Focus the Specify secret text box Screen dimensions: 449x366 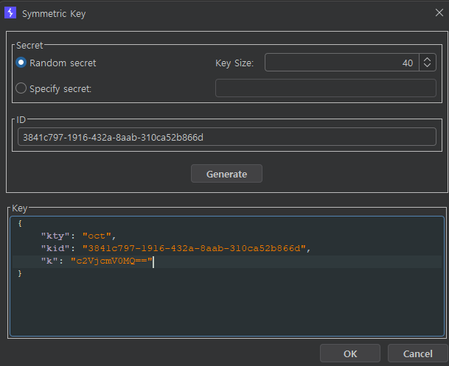325,89
